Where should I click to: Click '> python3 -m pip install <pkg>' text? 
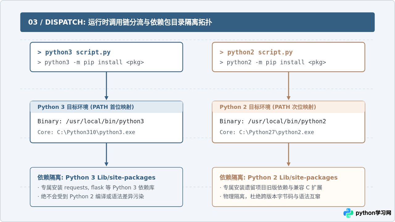pos(91,62)
